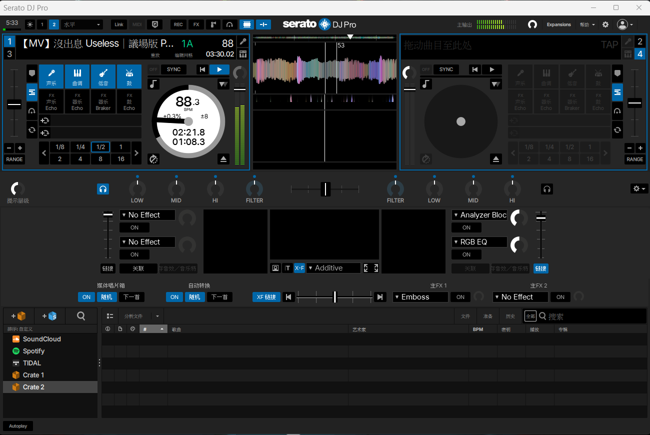The height and width of the screenshot is (435, 650).
Task: Open the Additive transition dropdown
Action: pos(333,268)
